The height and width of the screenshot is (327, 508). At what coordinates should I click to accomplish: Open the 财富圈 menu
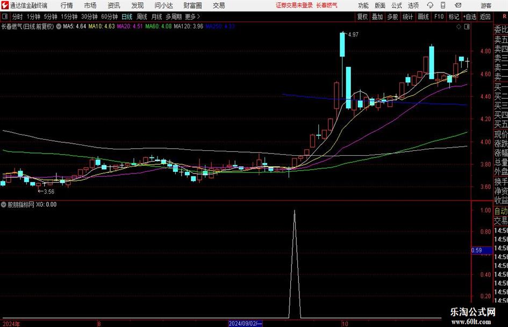click(x=192, y=5)
